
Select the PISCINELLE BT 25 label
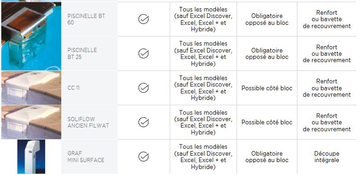82,53
